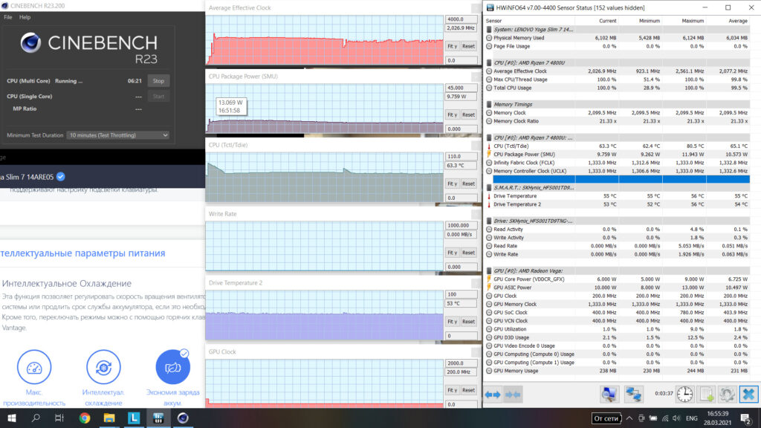Select the GPU Utilization sensor row
The height and width of the screenshot is (428, 761).
click(x=618, y=329)
